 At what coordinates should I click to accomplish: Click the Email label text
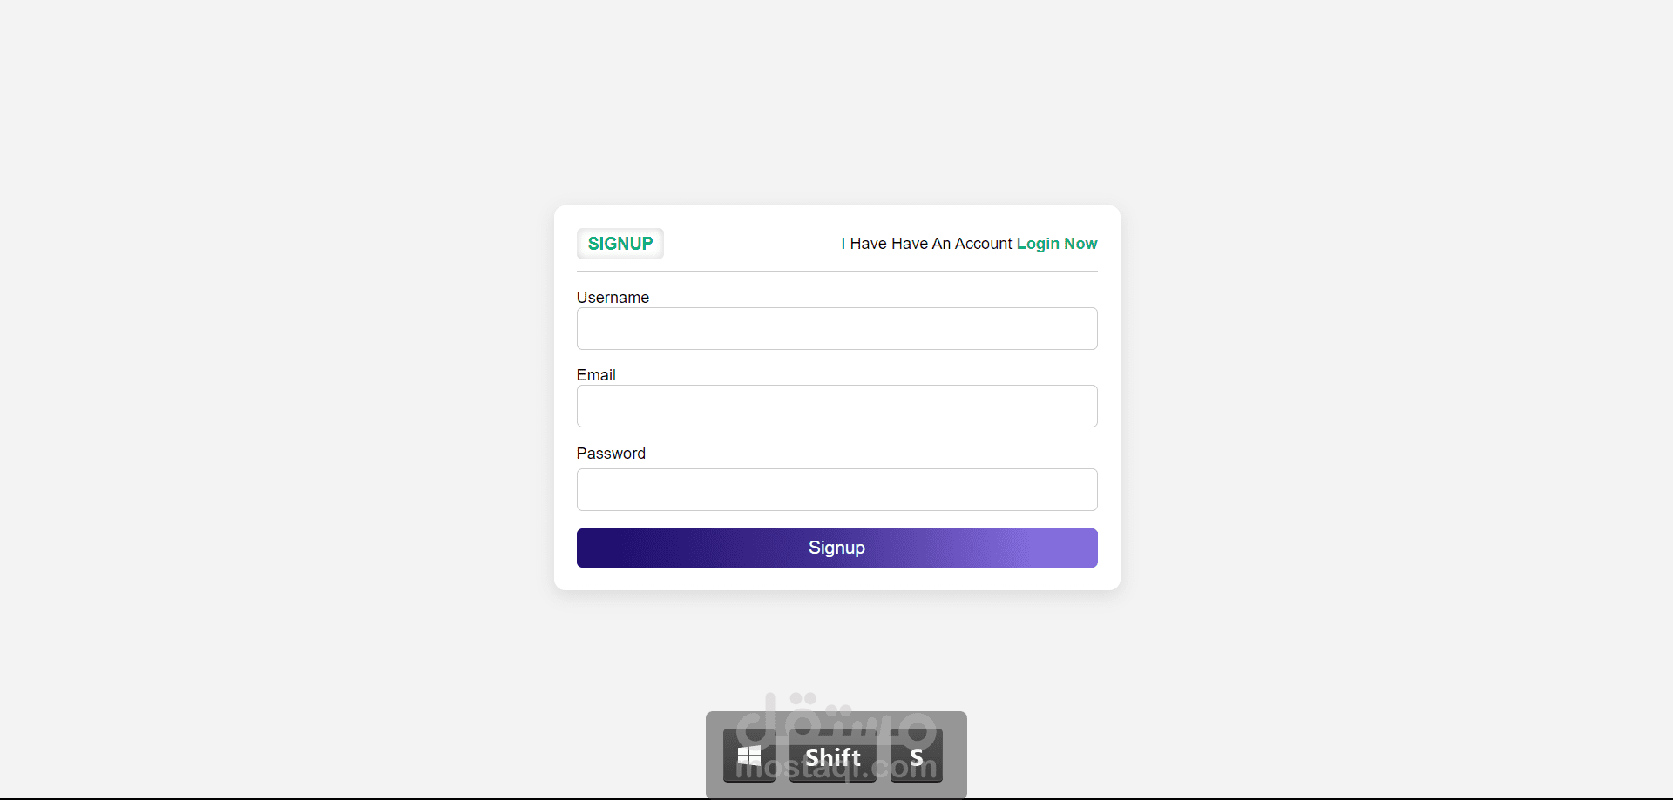(x=596, y=375)
